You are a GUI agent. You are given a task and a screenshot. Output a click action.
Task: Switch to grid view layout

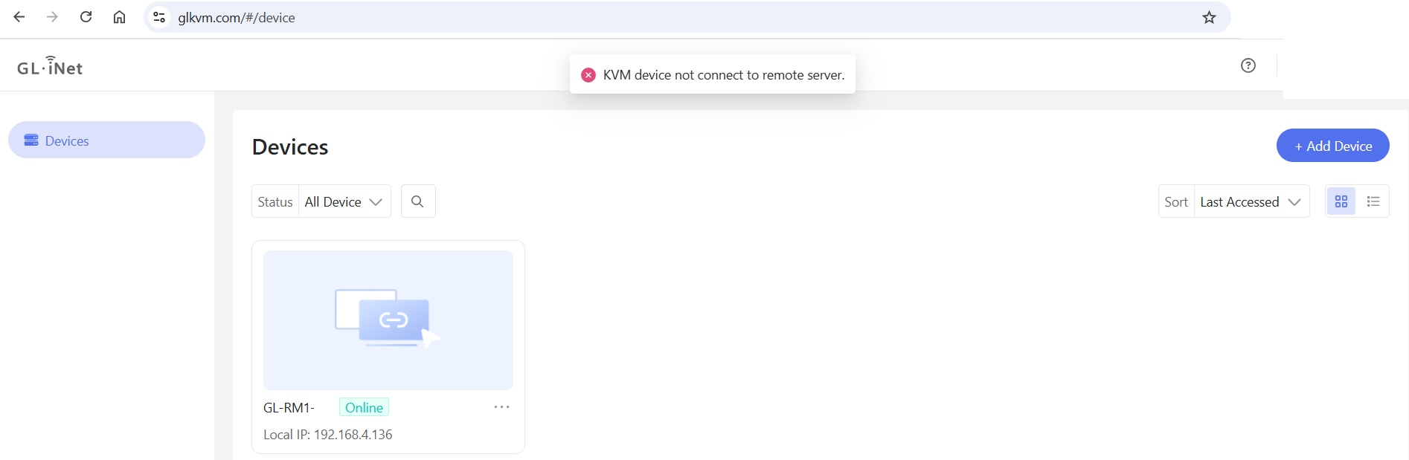(x=1341, y=201)
